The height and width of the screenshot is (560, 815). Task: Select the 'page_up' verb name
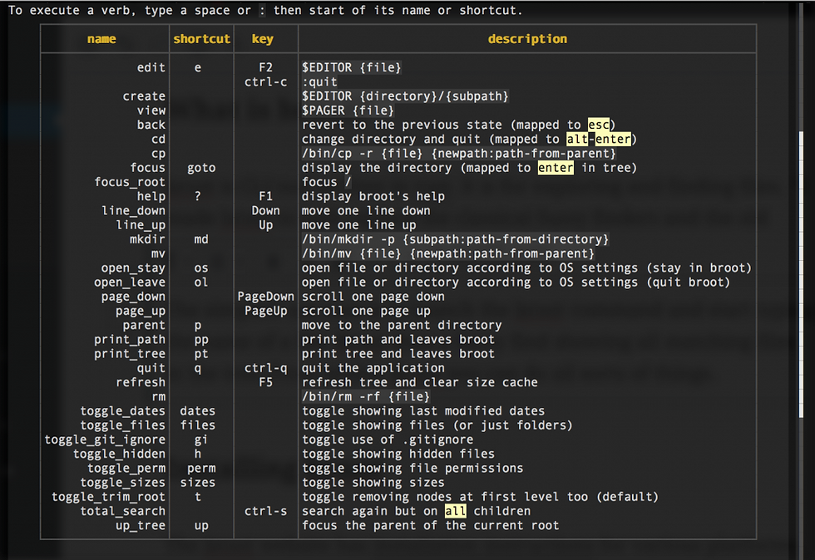(141, 312)
